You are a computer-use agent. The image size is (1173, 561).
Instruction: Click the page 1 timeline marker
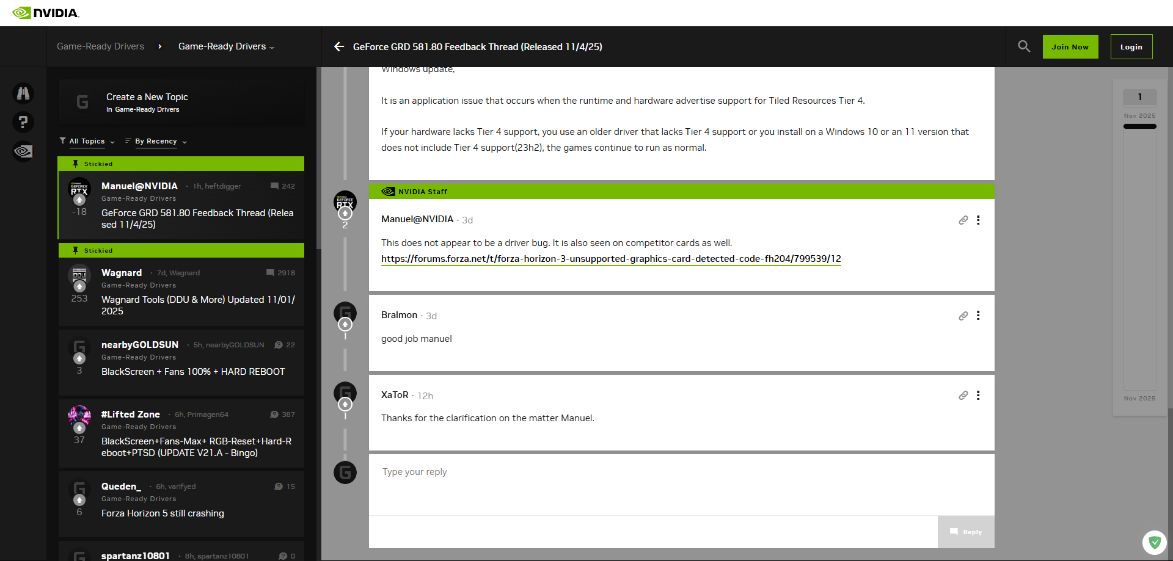coord(1140,97)
